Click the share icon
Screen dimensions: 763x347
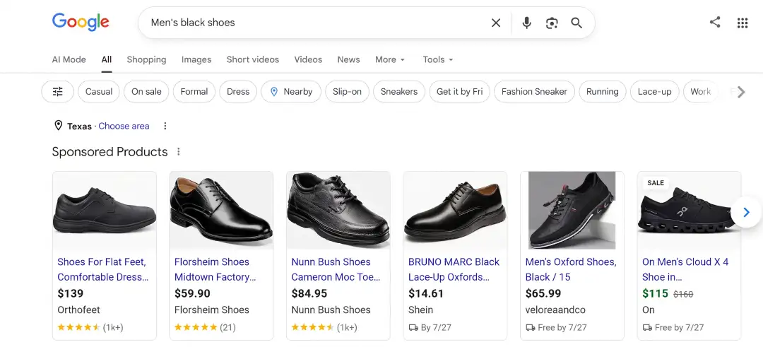[x=715, y=22]
